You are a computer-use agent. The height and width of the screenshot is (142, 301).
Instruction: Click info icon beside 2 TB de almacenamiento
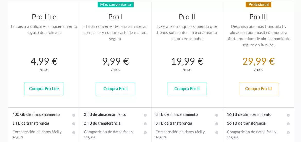pyautogui.click(x=145, y=115)
